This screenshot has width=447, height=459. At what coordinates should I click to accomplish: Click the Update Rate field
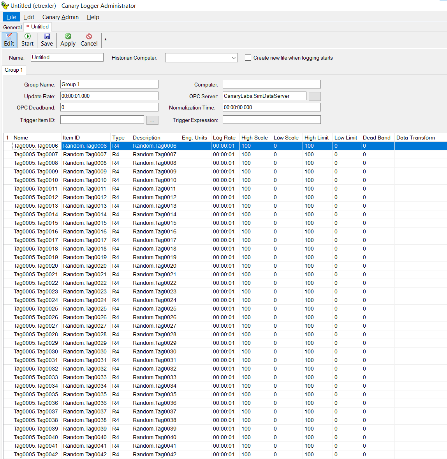point(109,95)
